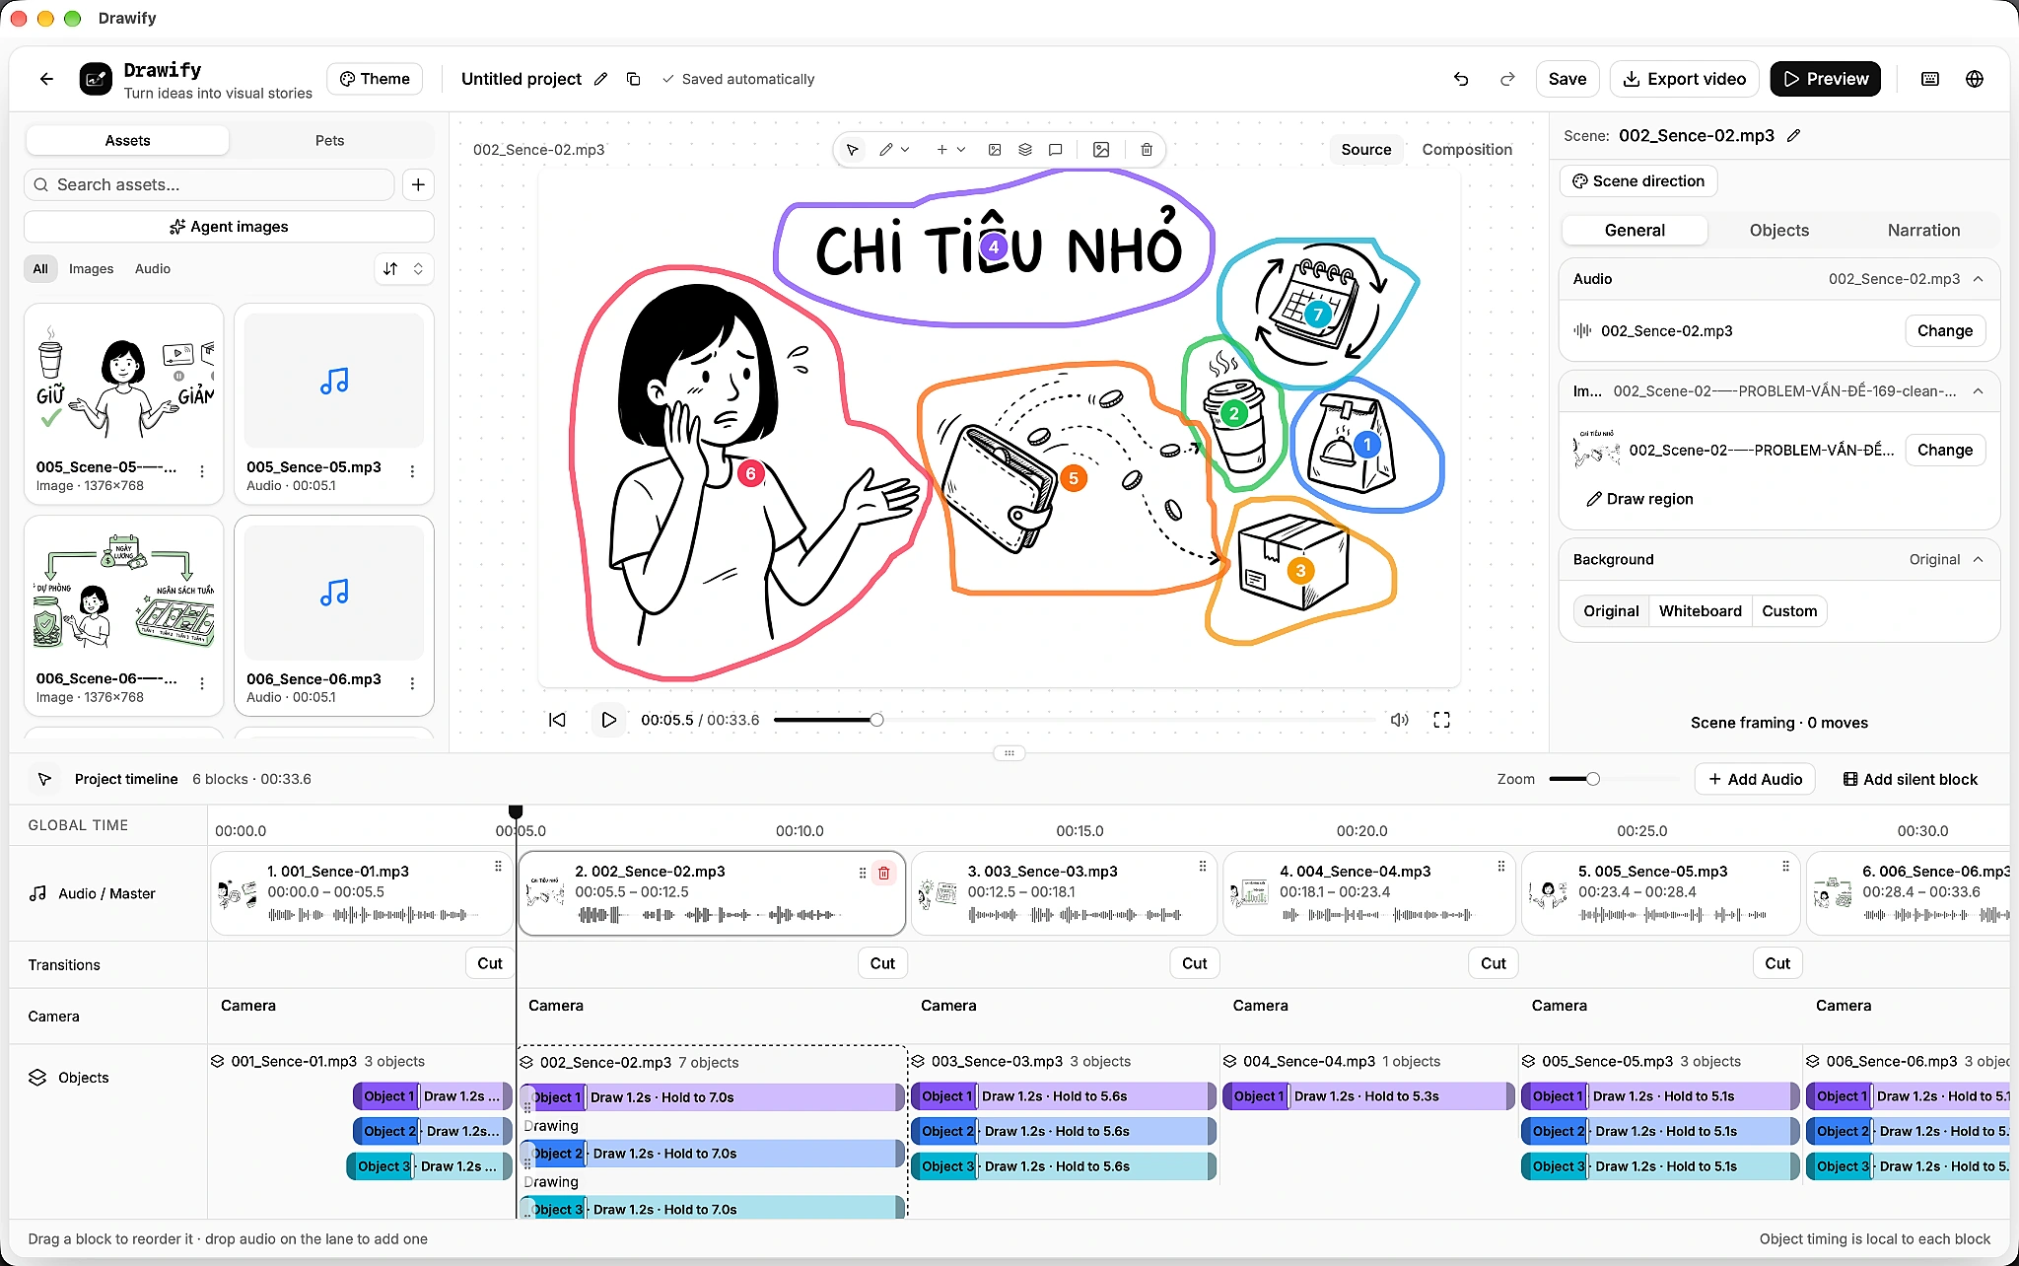Click the trash icon in canvas toolbar
2019x1266 pixels.
tap(1147, 150)
